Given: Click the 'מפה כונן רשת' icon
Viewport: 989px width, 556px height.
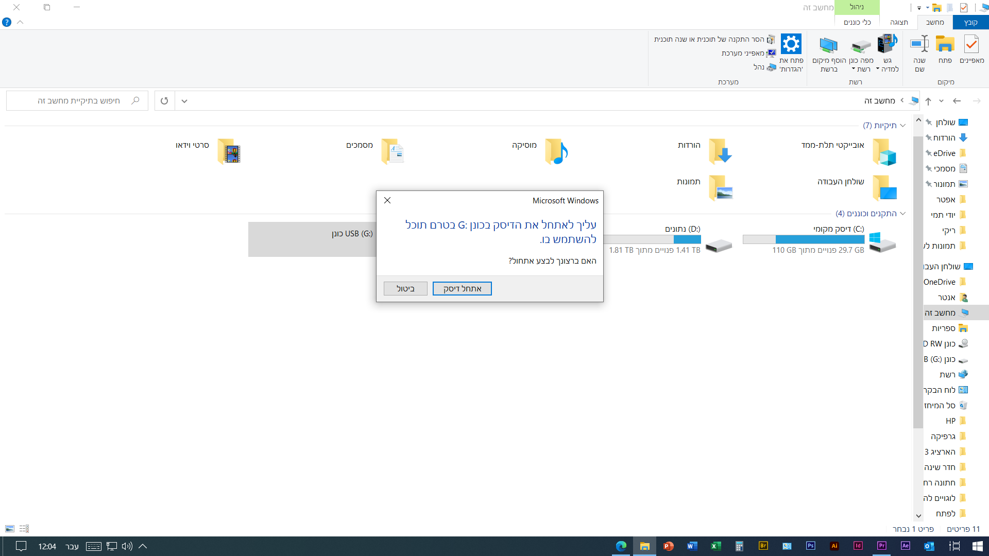Looking at the screenshot, I should tap(861, 45).
